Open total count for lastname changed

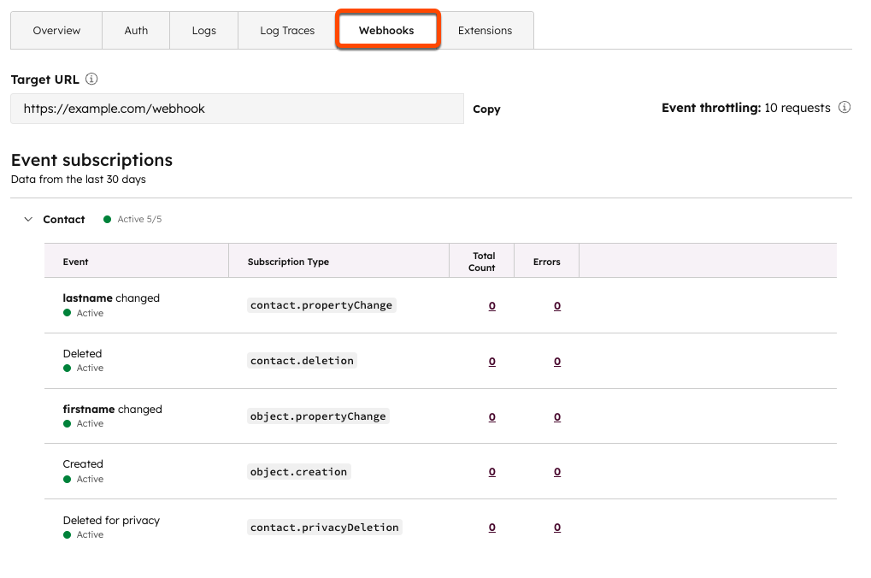pyautogui.click(x=492, y=306)
